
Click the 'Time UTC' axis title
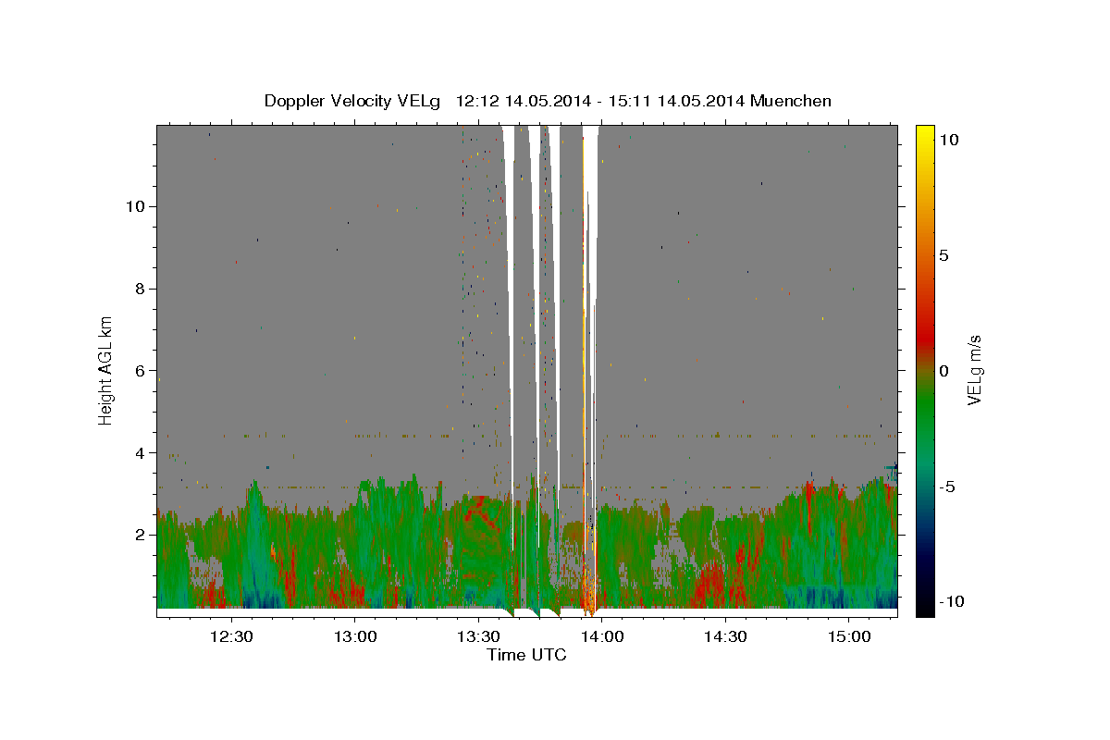click(526, 655)
